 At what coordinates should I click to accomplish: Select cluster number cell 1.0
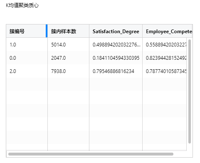(x=27, y=45)
